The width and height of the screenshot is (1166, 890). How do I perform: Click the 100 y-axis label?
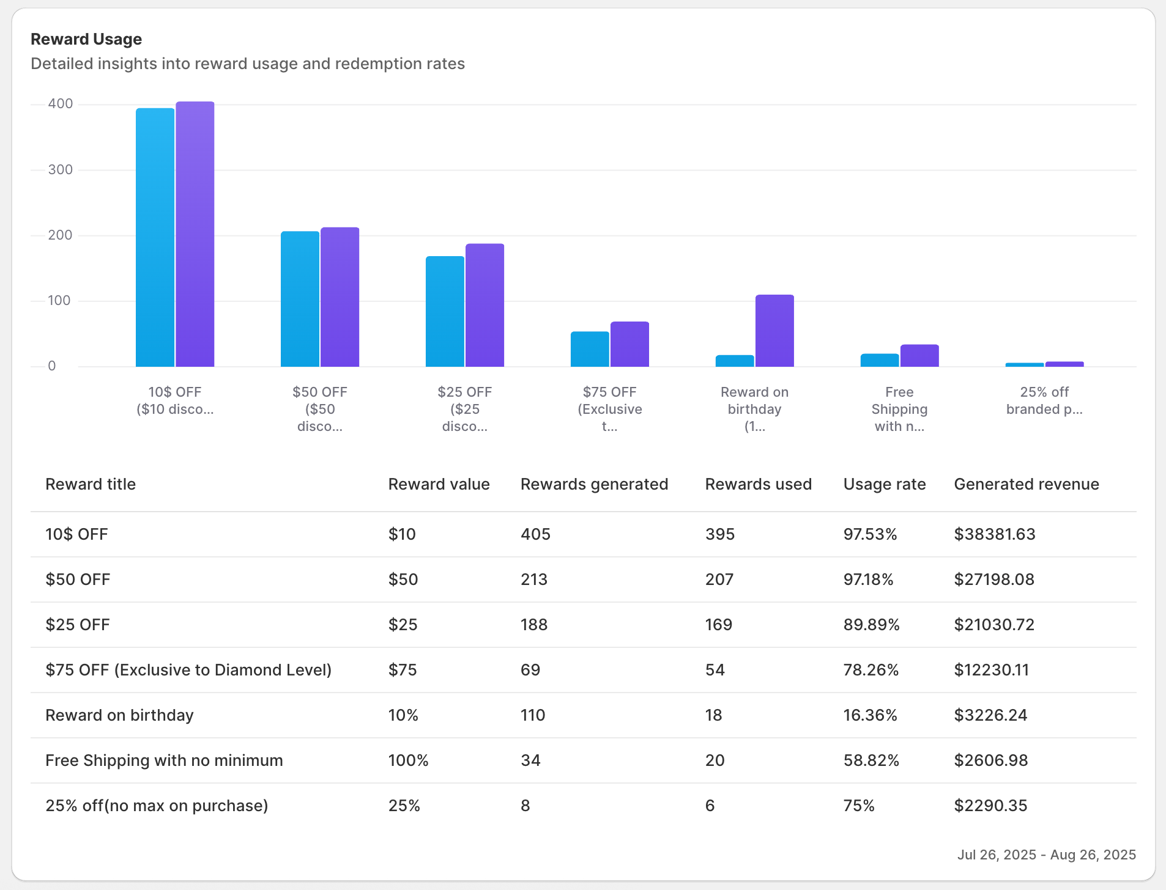coord(59,301)
